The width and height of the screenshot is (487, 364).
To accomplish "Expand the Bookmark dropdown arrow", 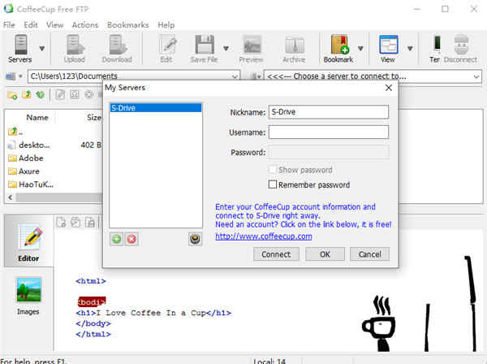I will 360,49.
